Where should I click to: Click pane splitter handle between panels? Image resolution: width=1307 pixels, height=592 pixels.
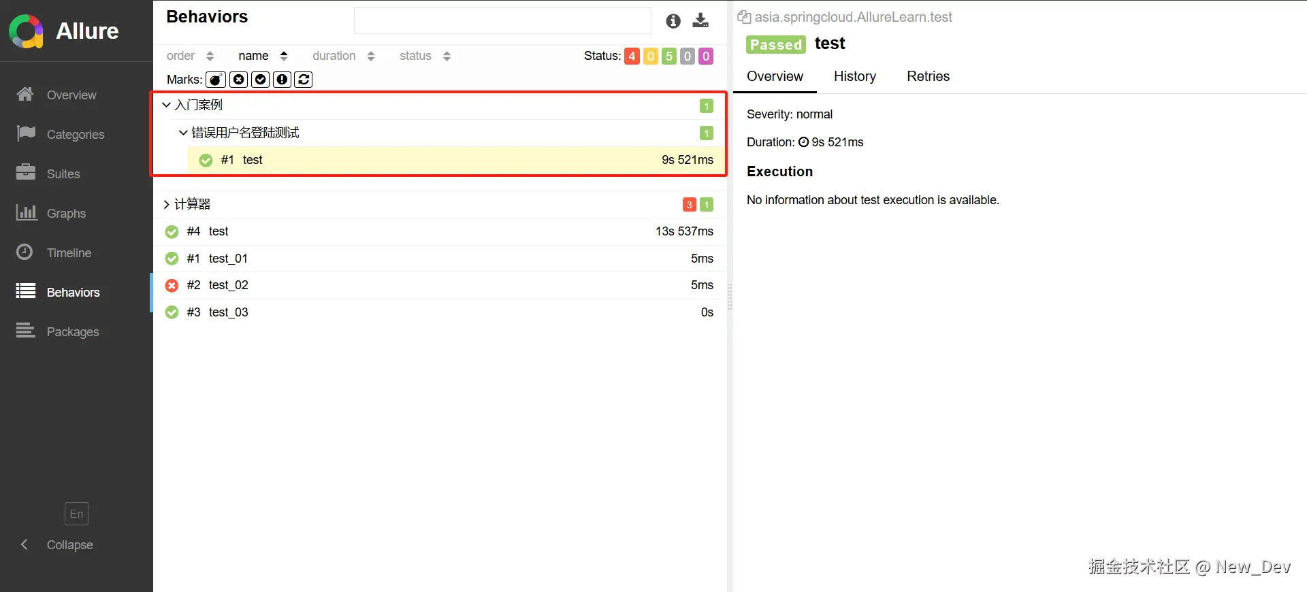click(730, 297)
